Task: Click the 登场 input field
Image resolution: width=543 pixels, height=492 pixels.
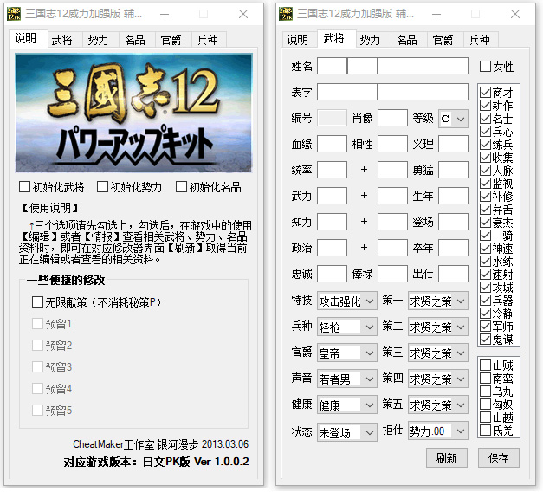Action: pos(453,222)
